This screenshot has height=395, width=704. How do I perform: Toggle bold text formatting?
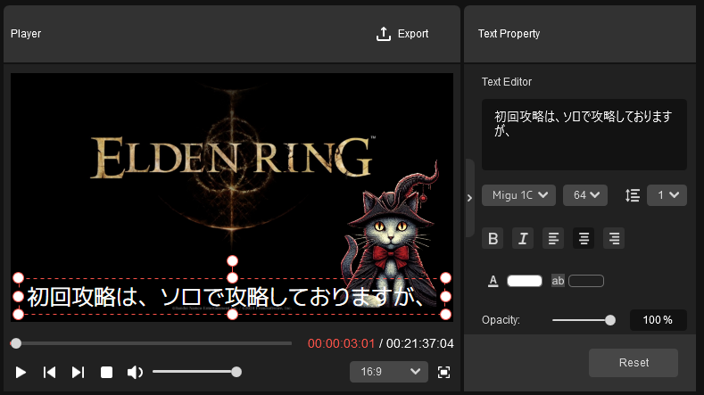[493, 238]
